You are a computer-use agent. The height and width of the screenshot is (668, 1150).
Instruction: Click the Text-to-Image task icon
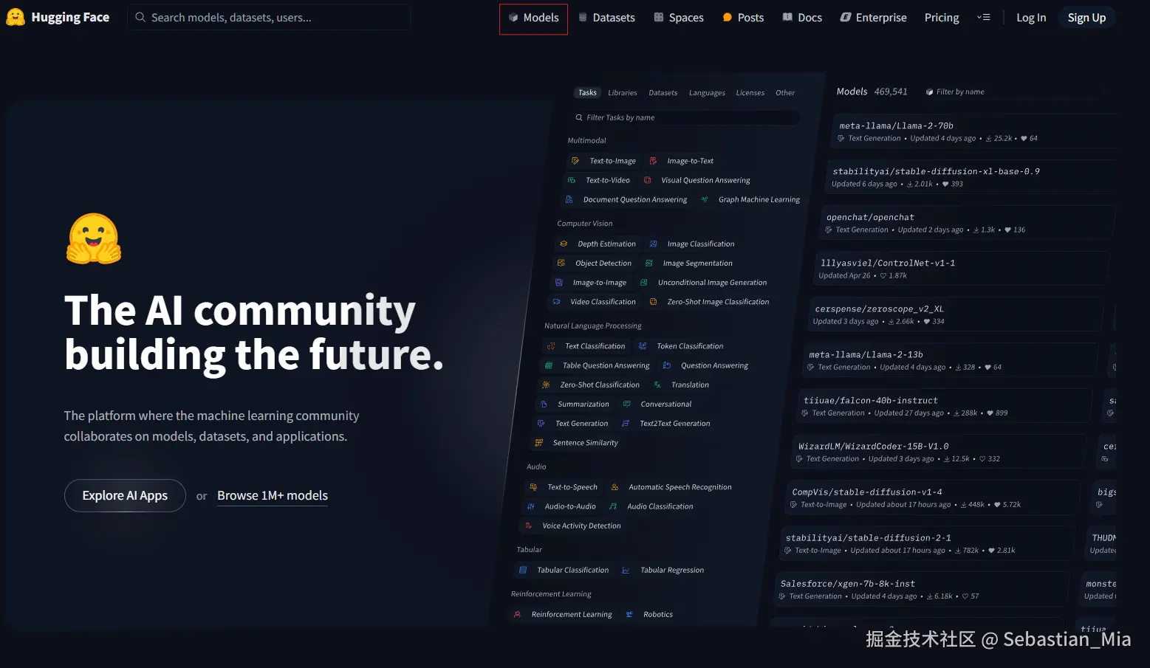click(x=575, y=161)
